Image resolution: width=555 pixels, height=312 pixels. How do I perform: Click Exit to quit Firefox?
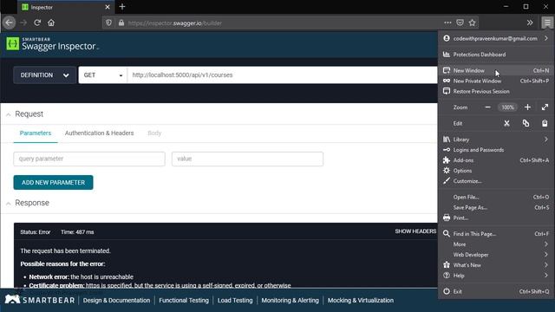point(496,291)
